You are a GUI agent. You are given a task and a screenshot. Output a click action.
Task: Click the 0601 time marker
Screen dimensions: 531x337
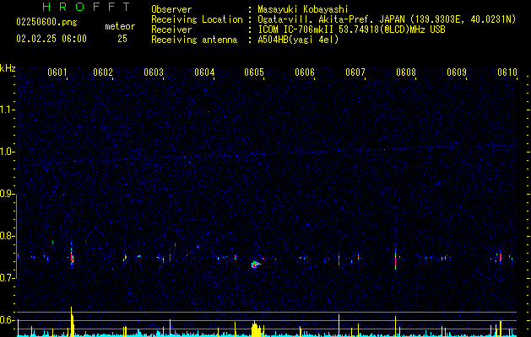pyautogui.click(x=57, y=72)
